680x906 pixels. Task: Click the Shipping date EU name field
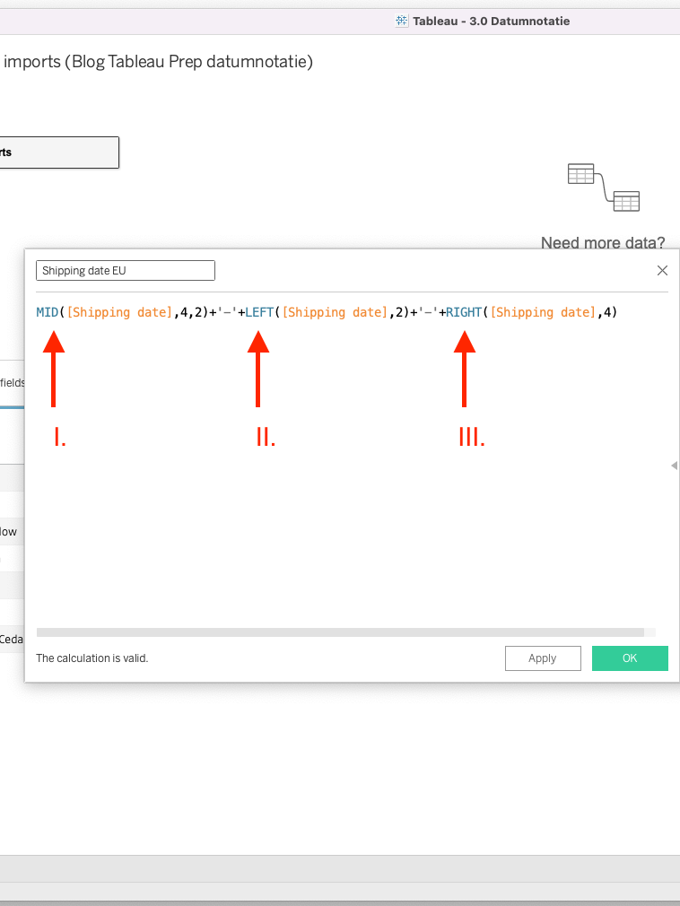126,271
